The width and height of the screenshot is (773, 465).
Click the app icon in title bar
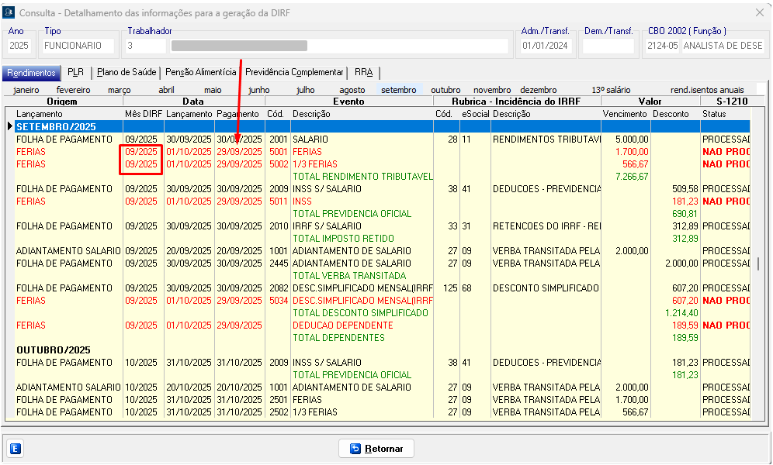tap(9, 13)
